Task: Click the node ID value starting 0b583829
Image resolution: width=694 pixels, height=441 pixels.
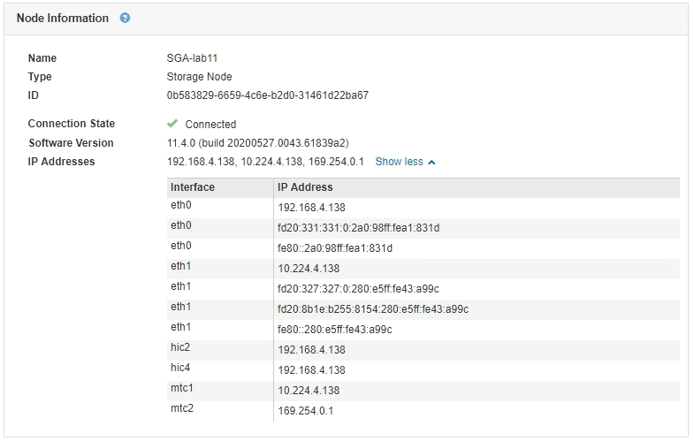Action: coord(267,95)
